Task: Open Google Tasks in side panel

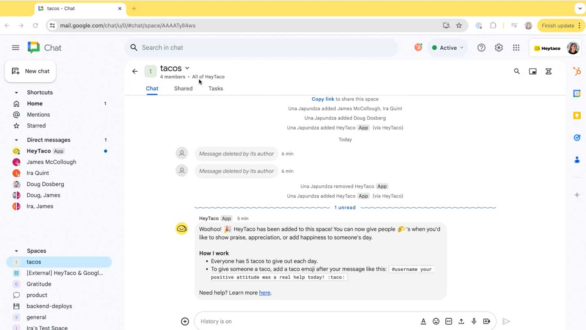Action: pyautogui.click(x=577, y=138)
